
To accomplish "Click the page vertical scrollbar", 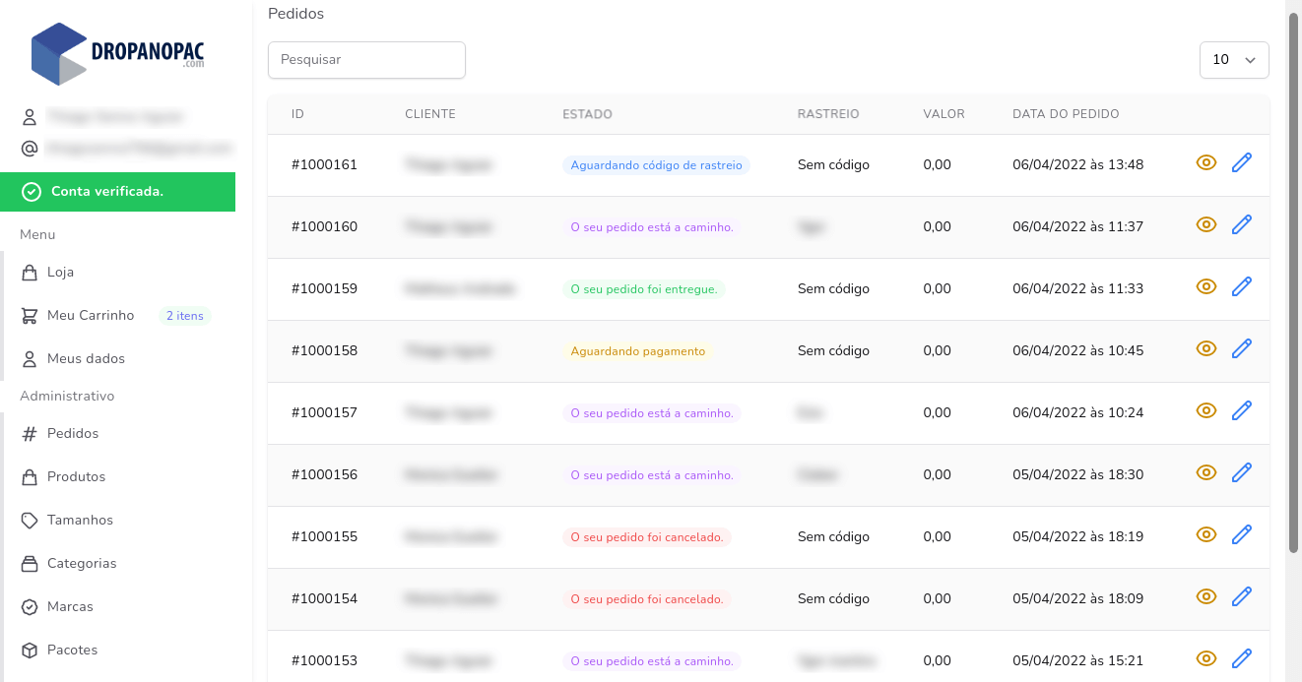I will [x=1293, y=283].
